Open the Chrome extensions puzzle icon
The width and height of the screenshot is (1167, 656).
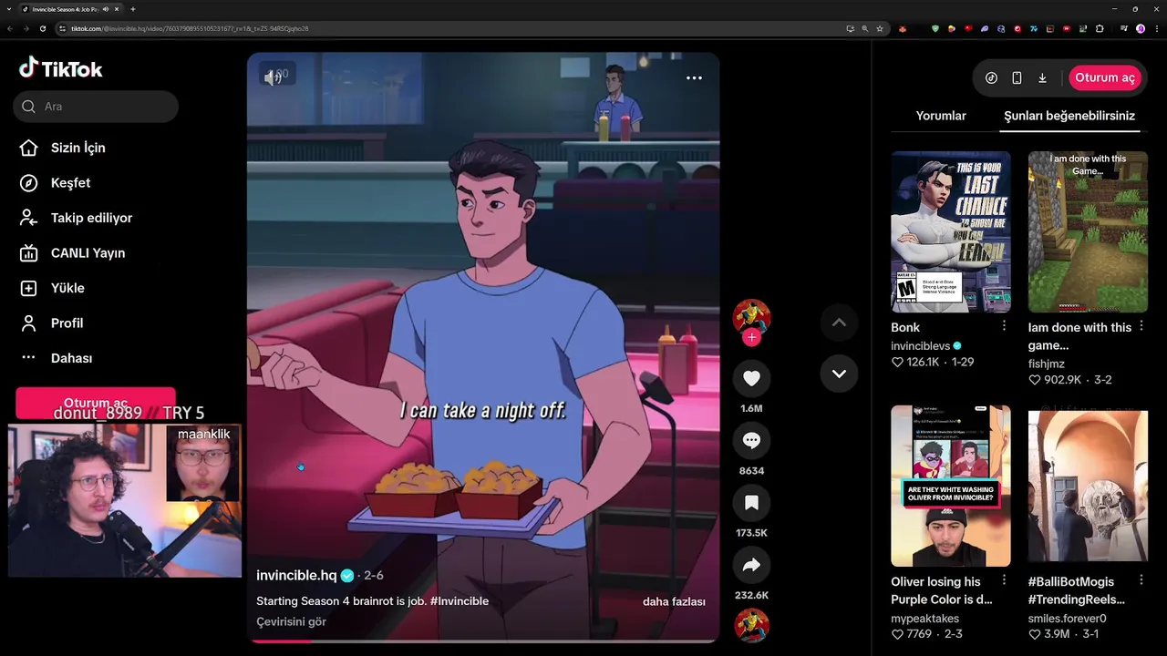click(1100, 28)
